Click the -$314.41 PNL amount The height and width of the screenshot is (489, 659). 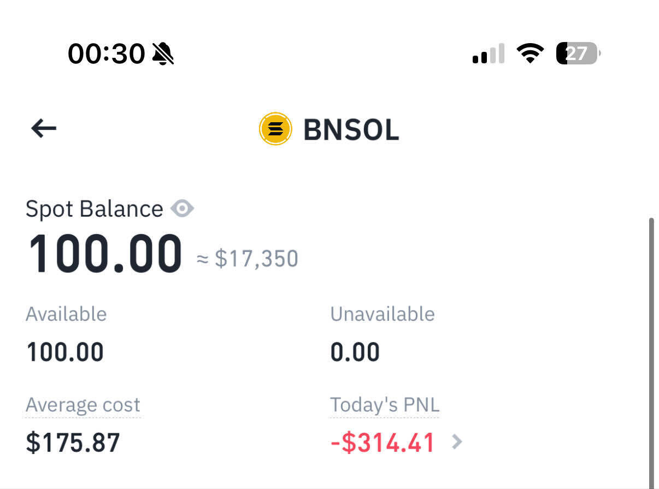coord(383,443)
